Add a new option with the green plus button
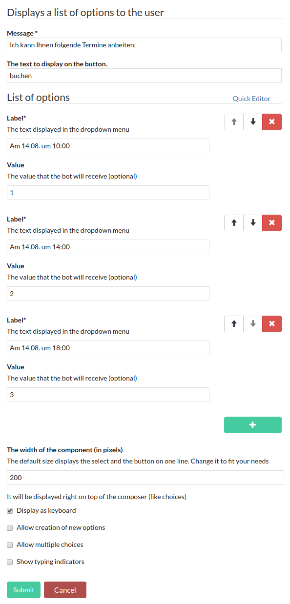This screenshot has width=290, height=604. (252, 424)
